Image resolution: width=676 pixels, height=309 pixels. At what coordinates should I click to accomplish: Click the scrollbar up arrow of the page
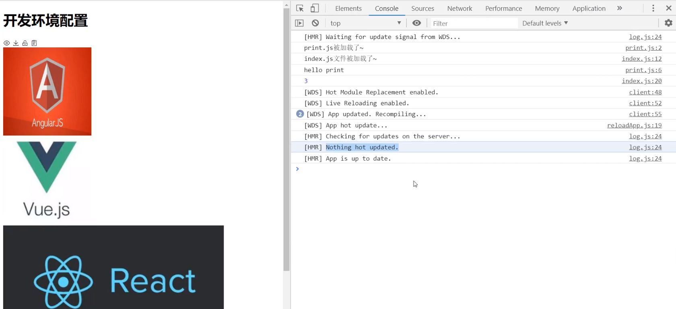click(286, 5)
